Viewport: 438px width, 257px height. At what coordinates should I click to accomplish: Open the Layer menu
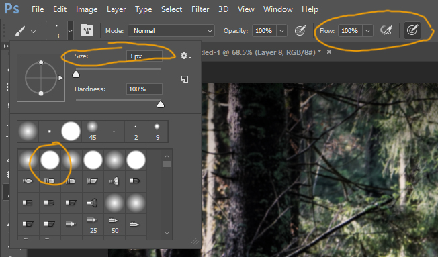116,9
